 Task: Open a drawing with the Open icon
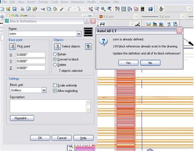point(8,9)
